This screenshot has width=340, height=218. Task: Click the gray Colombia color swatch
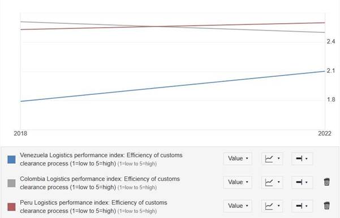tap(11, 183)
